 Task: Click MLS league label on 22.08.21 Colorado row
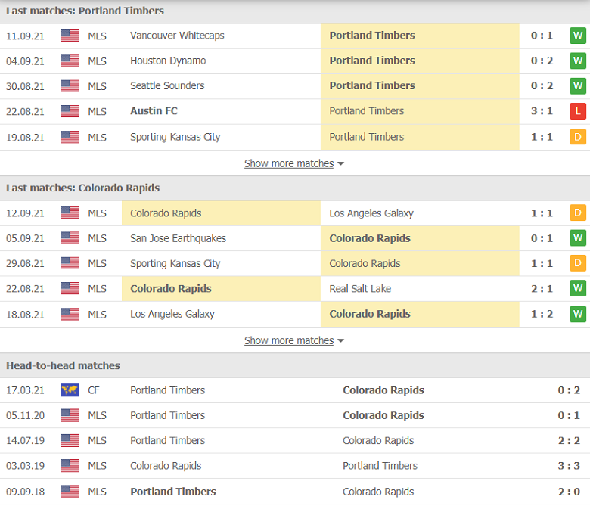(x=98, y=289)
